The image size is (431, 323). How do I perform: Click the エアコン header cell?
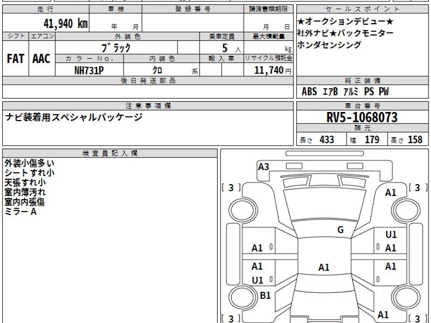coord(42,36)
